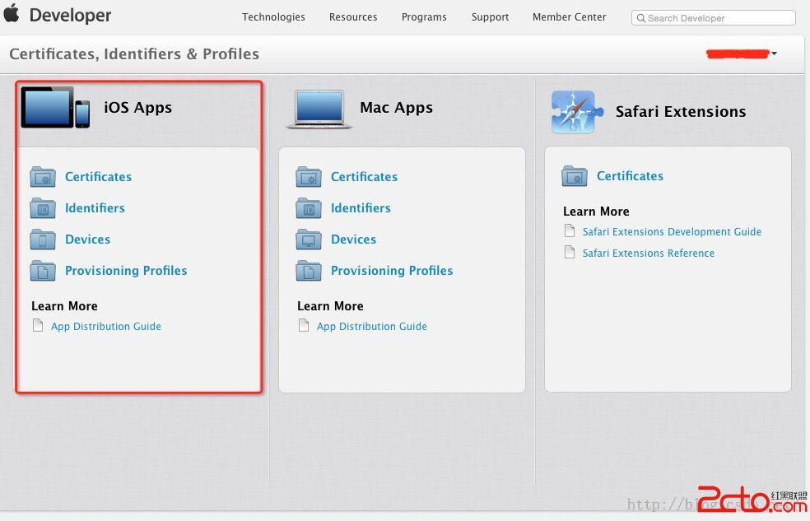Click Mac Apps Devices folder icon
The height and width of the screenshot is (521, 810).
[309, 240]
